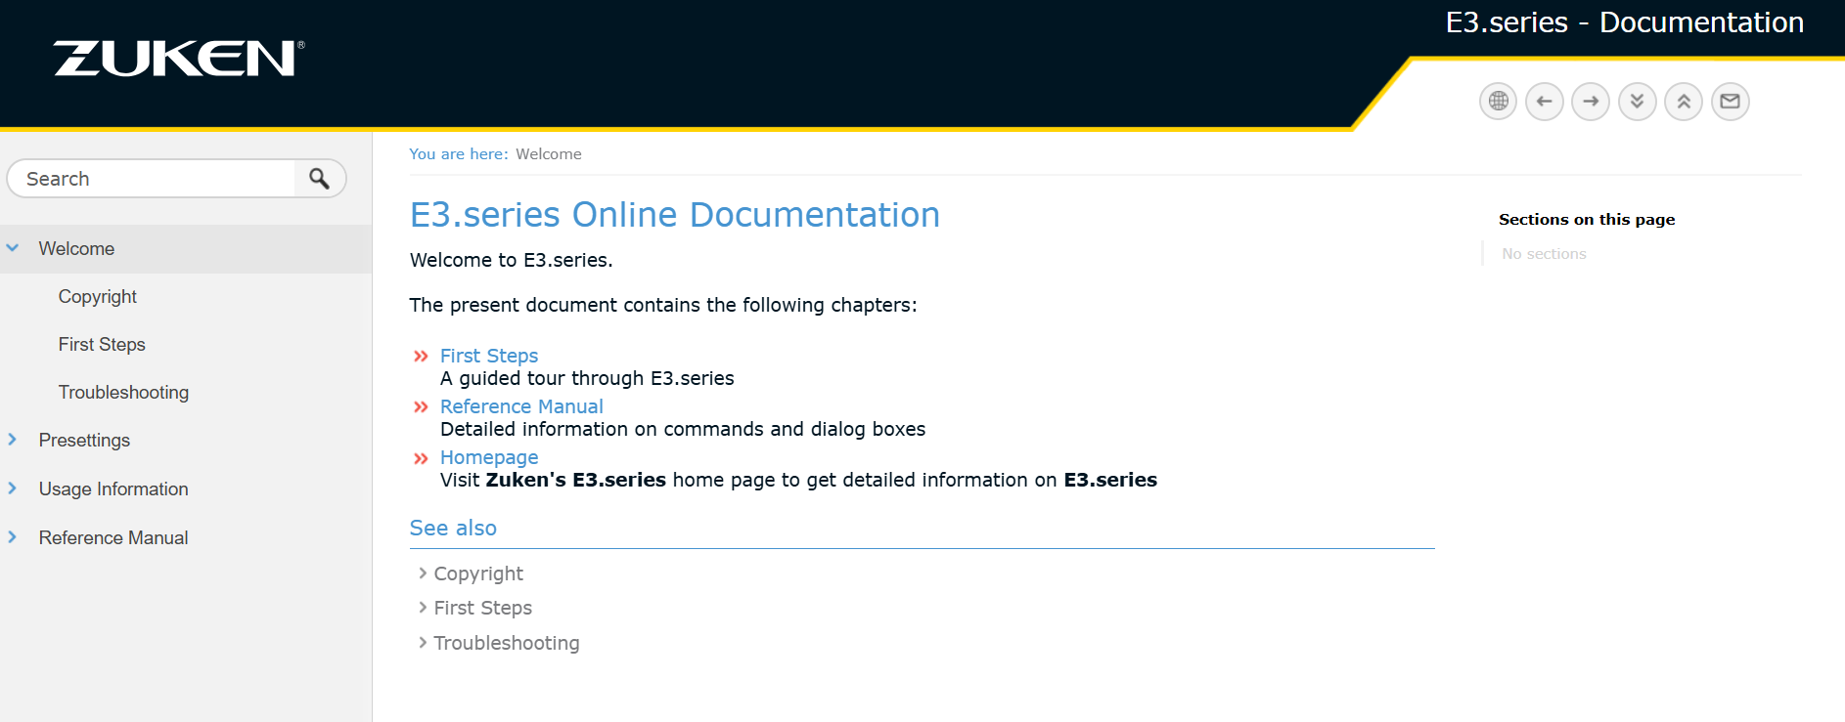Open First Steps under See also
The image size is (1845, 722).
[x=483, y=608]
